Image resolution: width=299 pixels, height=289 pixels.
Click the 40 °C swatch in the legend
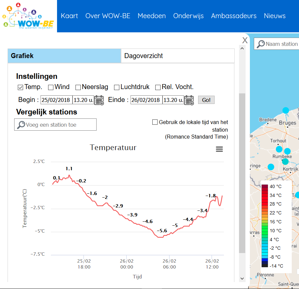click(265, 186)
